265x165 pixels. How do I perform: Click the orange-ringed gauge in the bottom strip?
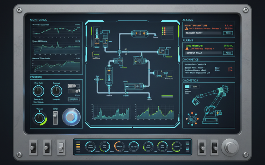point(119,146)
